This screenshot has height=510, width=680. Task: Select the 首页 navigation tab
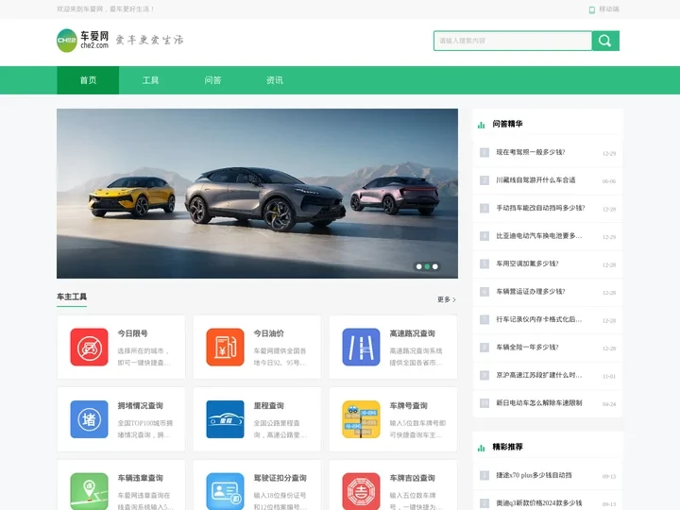pos(88,80)
